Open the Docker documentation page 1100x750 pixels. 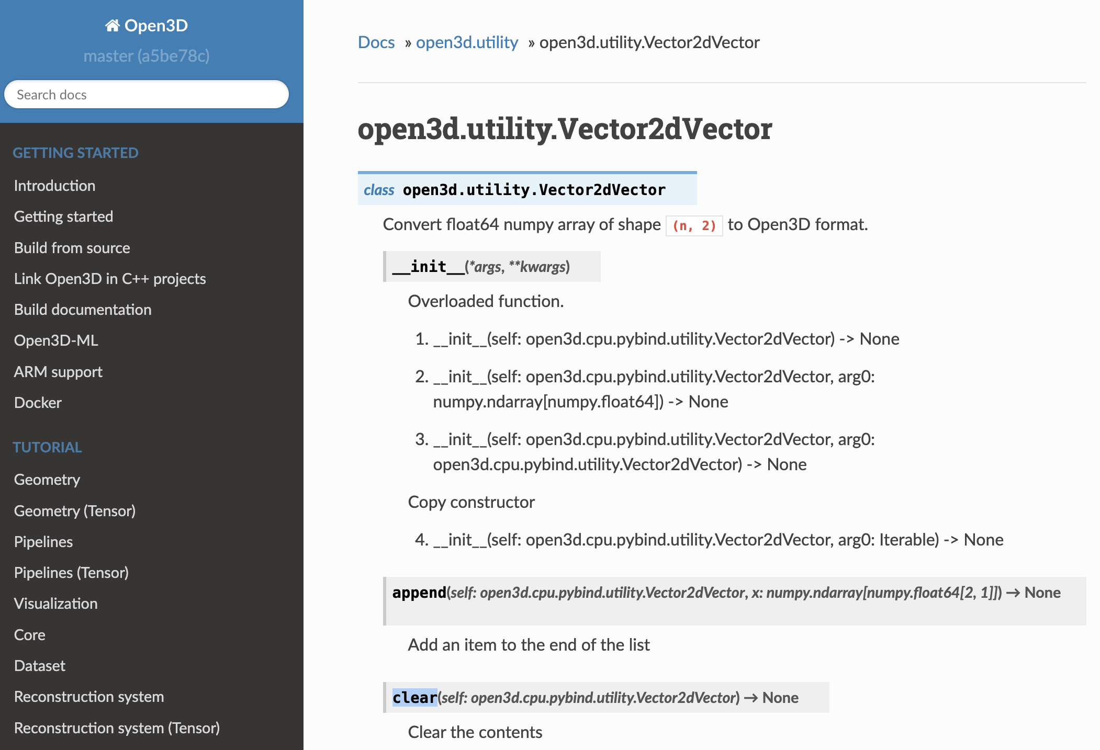pos(37,403)
